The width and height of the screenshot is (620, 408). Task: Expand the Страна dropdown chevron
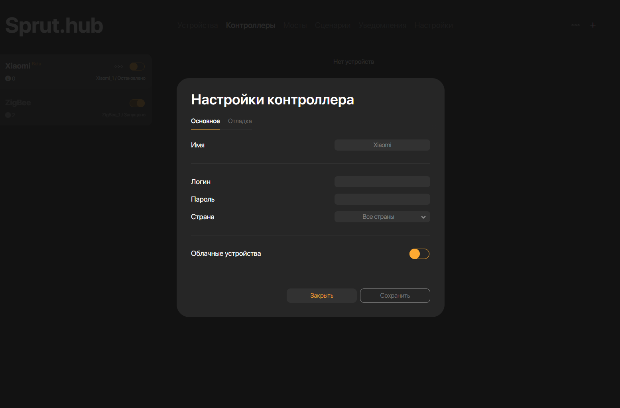[423, 217]
